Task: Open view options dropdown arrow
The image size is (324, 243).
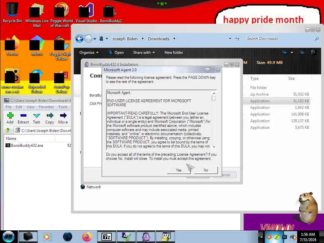Action: coord(292,53)
